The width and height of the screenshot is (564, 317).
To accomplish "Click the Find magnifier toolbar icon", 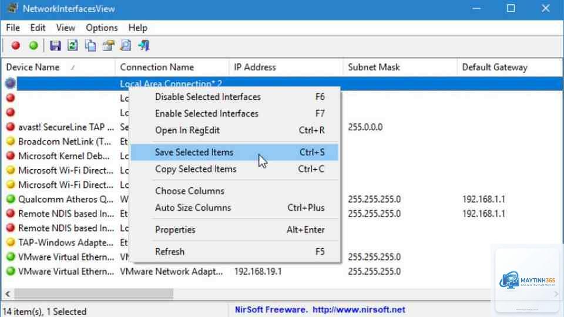I will 126,46.
